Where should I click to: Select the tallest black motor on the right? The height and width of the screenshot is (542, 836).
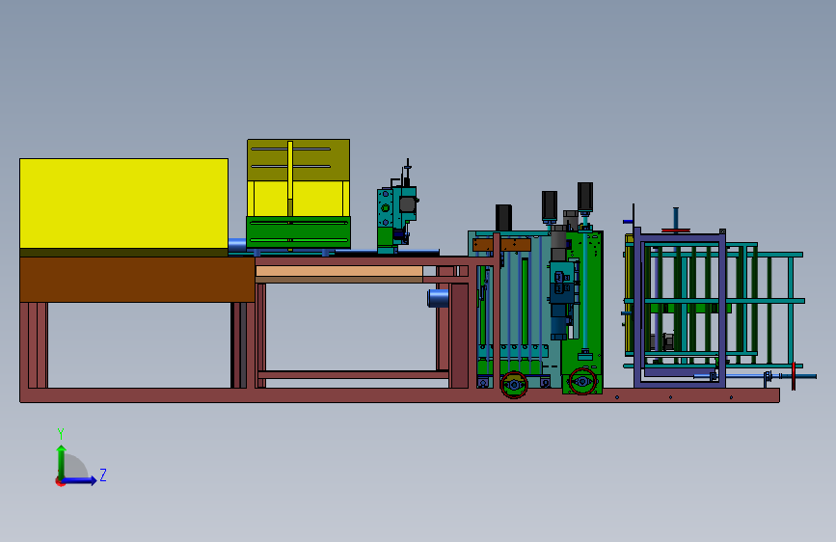585,197
